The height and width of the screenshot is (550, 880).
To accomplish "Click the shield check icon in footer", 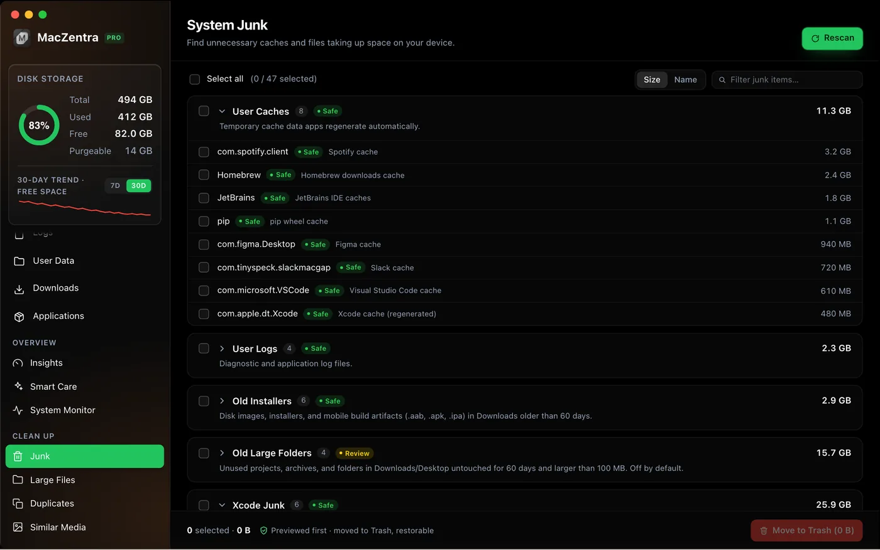I will click(264, 531).
